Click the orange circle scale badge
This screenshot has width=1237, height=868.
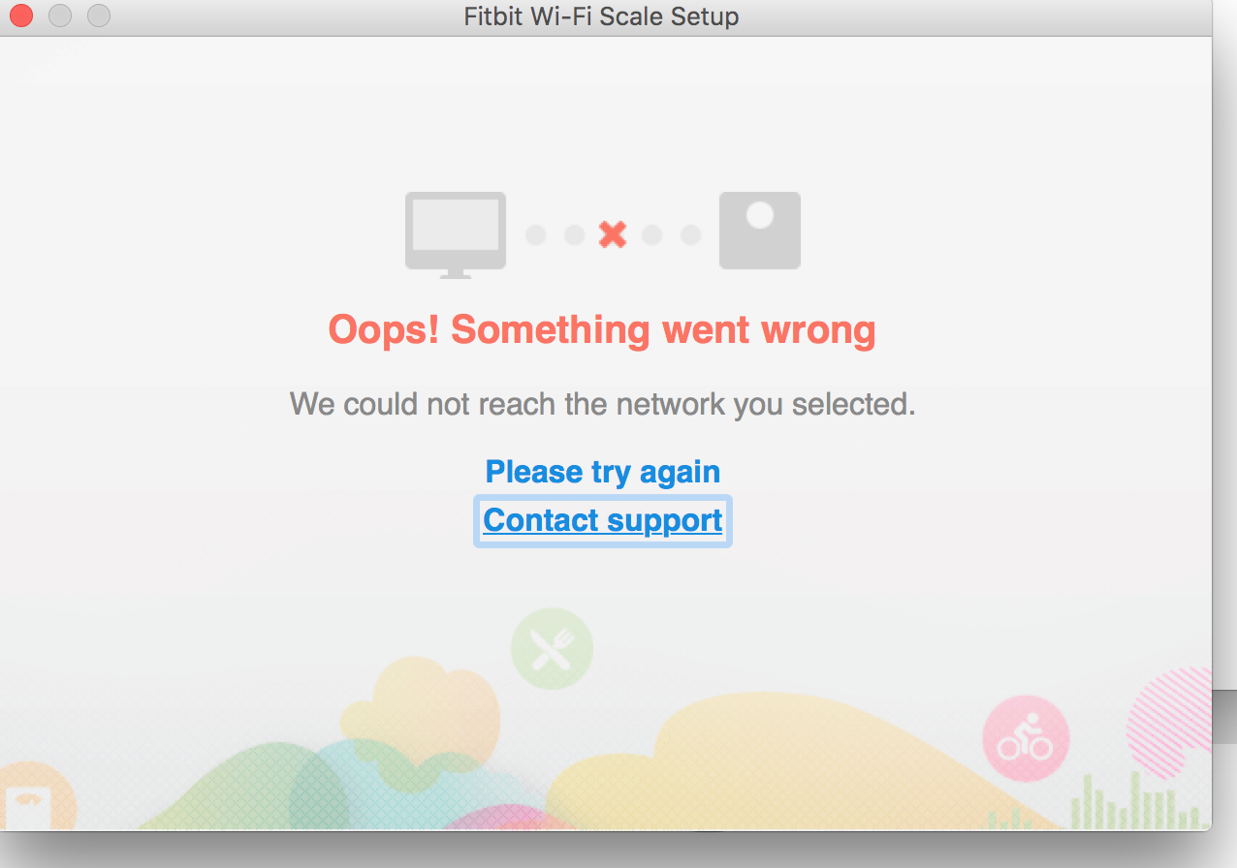click(x=34, y=799)
